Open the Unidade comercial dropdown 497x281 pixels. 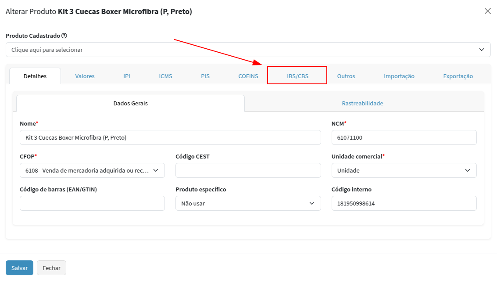point(404,170)
